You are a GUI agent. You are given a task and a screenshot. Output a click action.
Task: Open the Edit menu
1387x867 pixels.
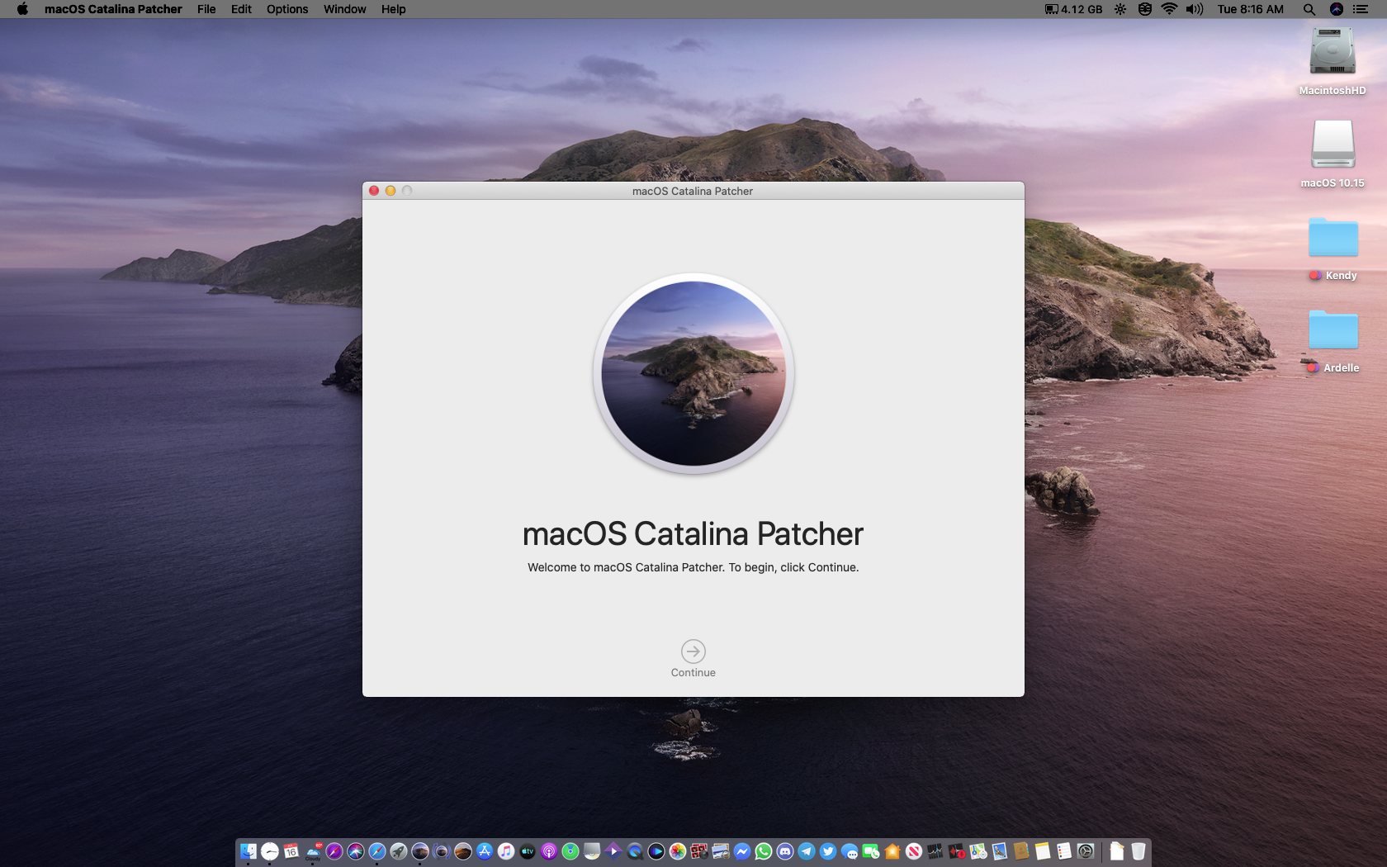pyautogui.click(x=241, y=9)
